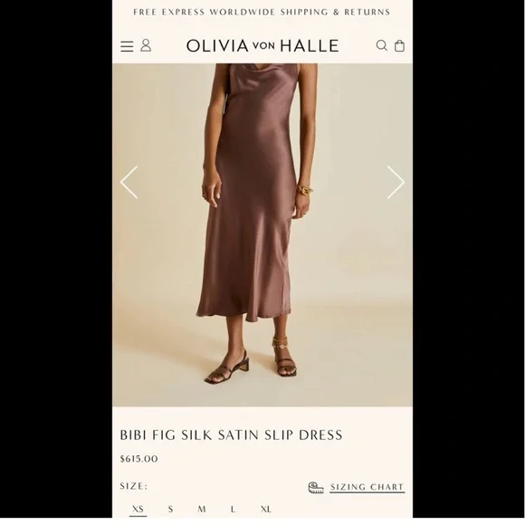Open the account profile icon
Screen dimensions: 525x525
pyautogui.click(x=146, y=45)
